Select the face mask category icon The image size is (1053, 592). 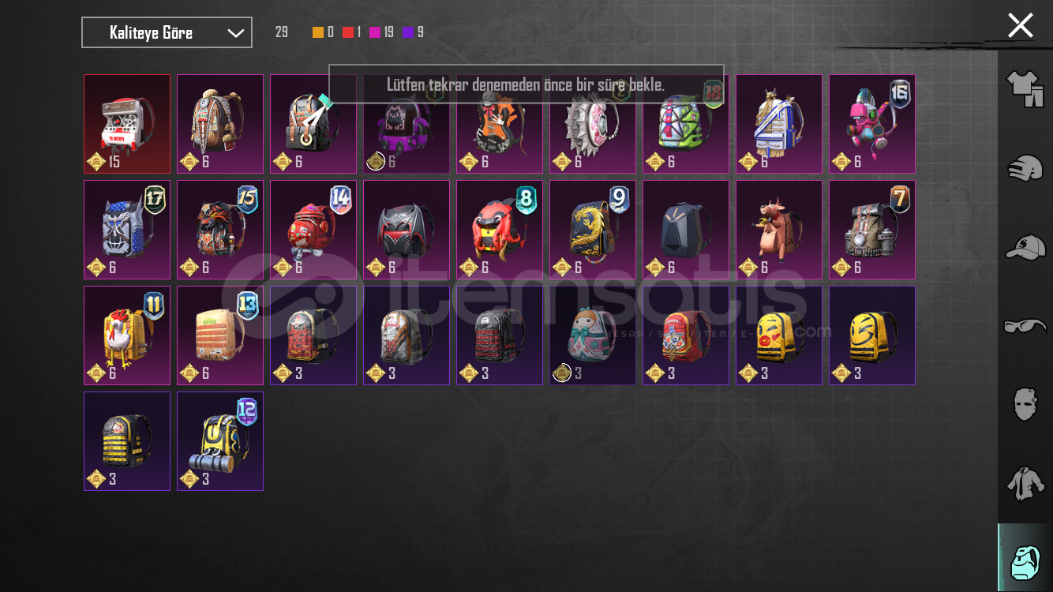(1025, 404)
